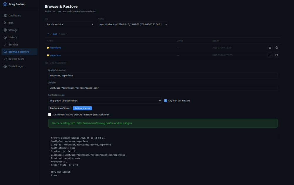The image size is (294, 185).
Task: Select Browse & Restore in sidebar
Action: pyautogui.click(x=19, y=52)
